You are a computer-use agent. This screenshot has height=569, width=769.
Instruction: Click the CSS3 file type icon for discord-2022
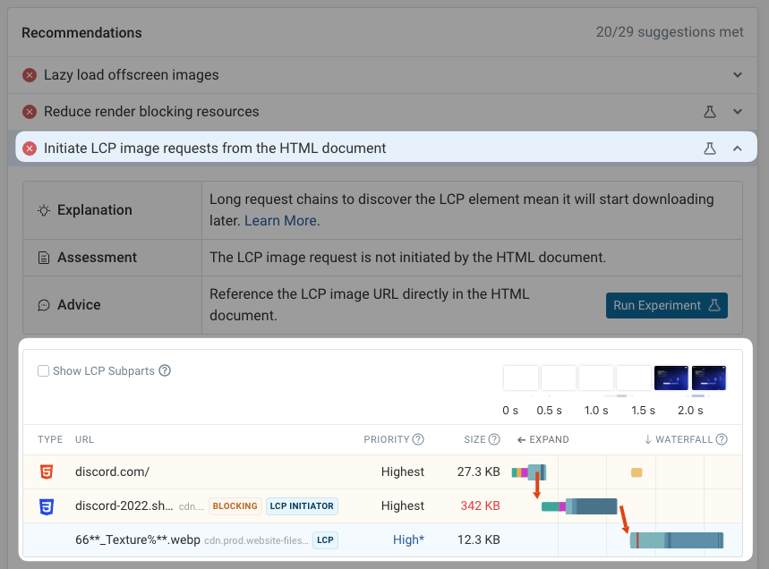click(47, 506)
